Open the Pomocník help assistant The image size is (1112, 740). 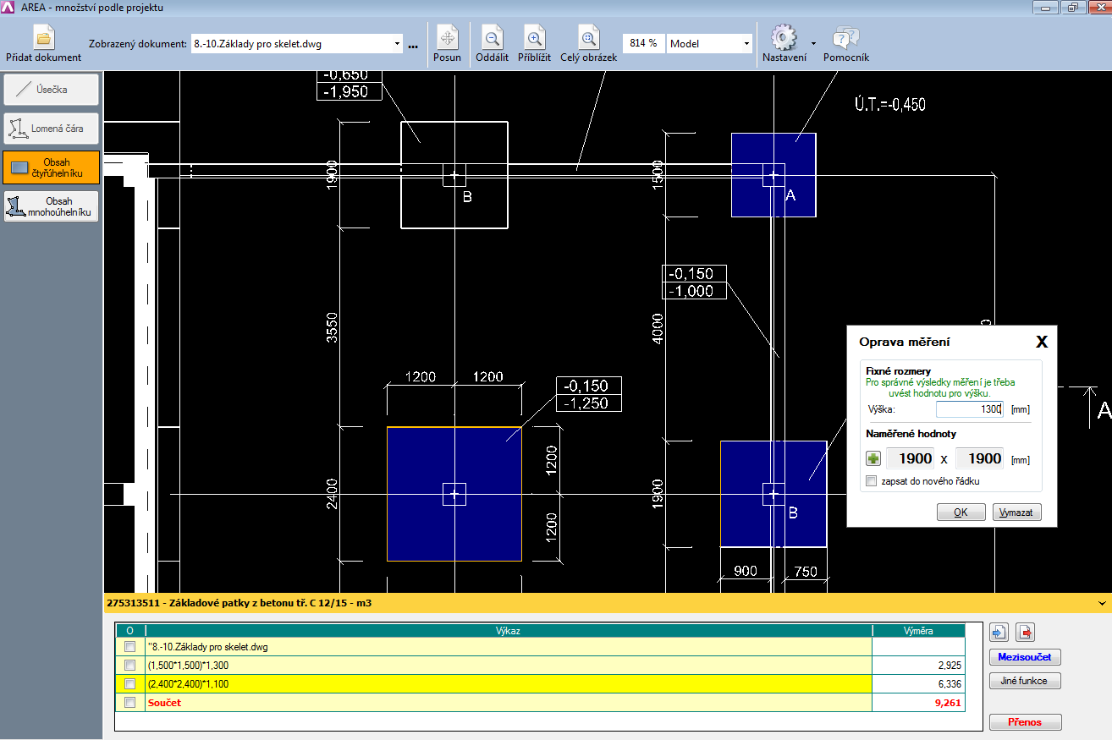point(845,38)
